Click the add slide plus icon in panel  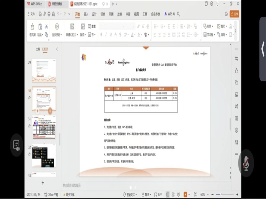(x=43, y=183)
